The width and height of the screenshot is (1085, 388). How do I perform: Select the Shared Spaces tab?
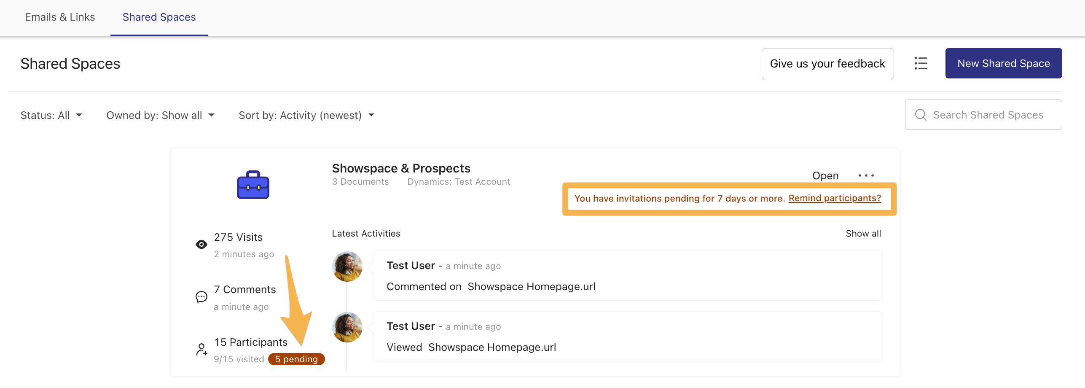pos(159,17)
